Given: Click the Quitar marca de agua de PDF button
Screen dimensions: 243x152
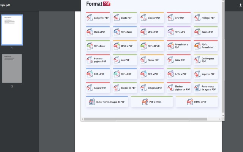Looking at the screenshot, I should (x=107, y=102).
